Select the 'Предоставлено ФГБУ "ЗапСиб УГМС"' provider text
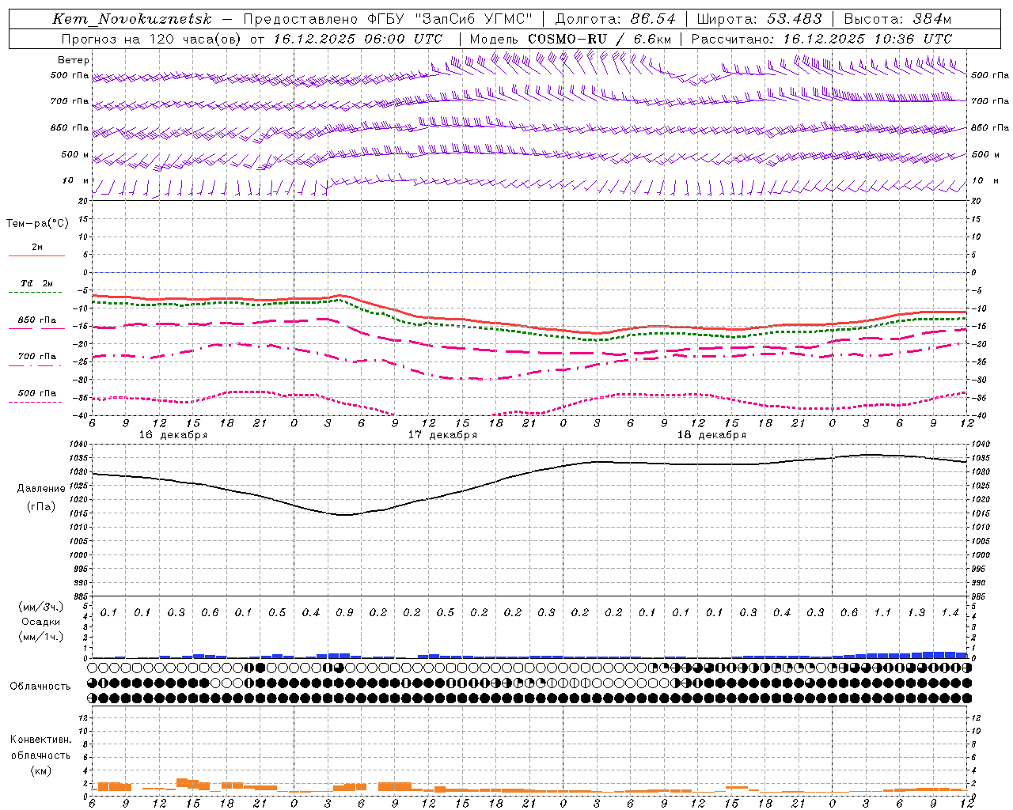This screenshot has height=810, width=1013. [388, 19]
